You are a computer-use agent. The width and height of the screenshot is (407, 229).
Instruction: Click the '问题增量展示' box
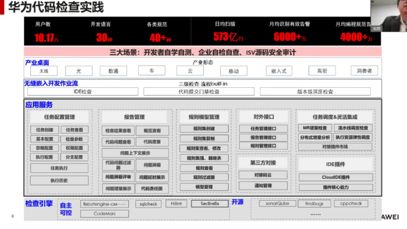click(118, 188)
